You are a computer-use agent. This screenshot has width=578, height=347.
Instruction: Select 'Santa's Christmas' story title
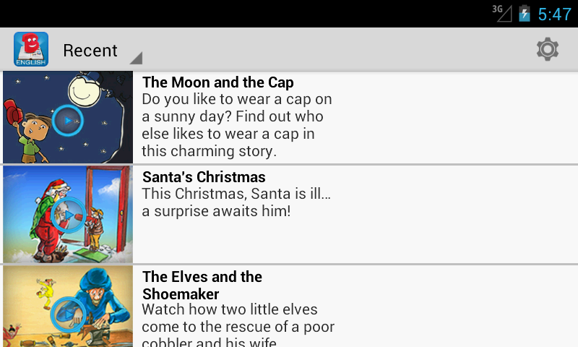204,177
